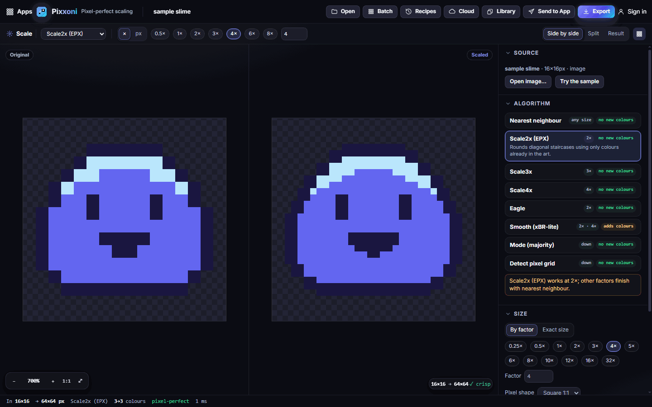Select the Eagle algorithm option
The width and height of the screenshot is (652, 407).
click(573, 208)
